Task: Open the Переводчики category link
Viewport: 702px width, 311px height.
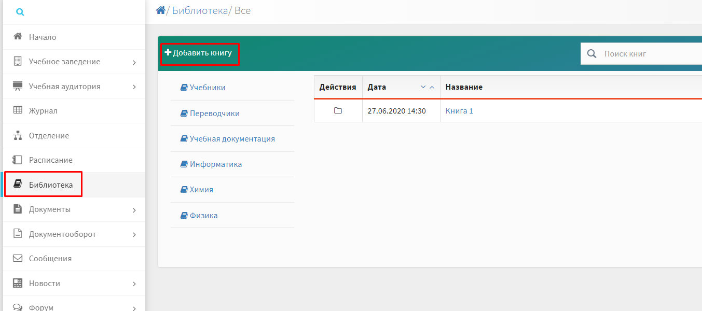Action: tap(215, 113)
